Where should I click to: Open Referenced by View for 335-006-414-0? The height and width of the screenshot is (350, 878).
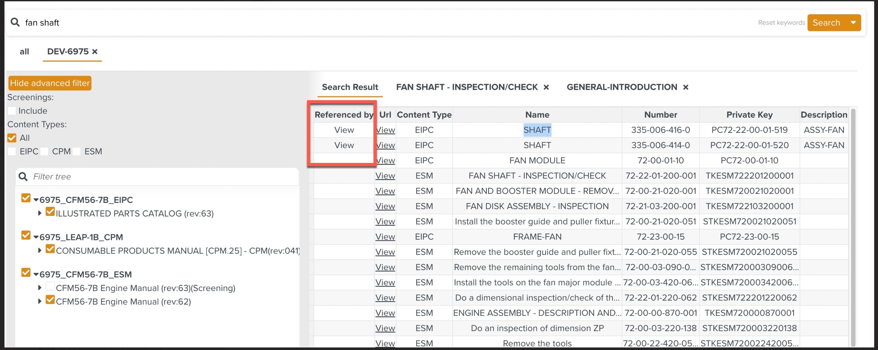tap(344, 145)
